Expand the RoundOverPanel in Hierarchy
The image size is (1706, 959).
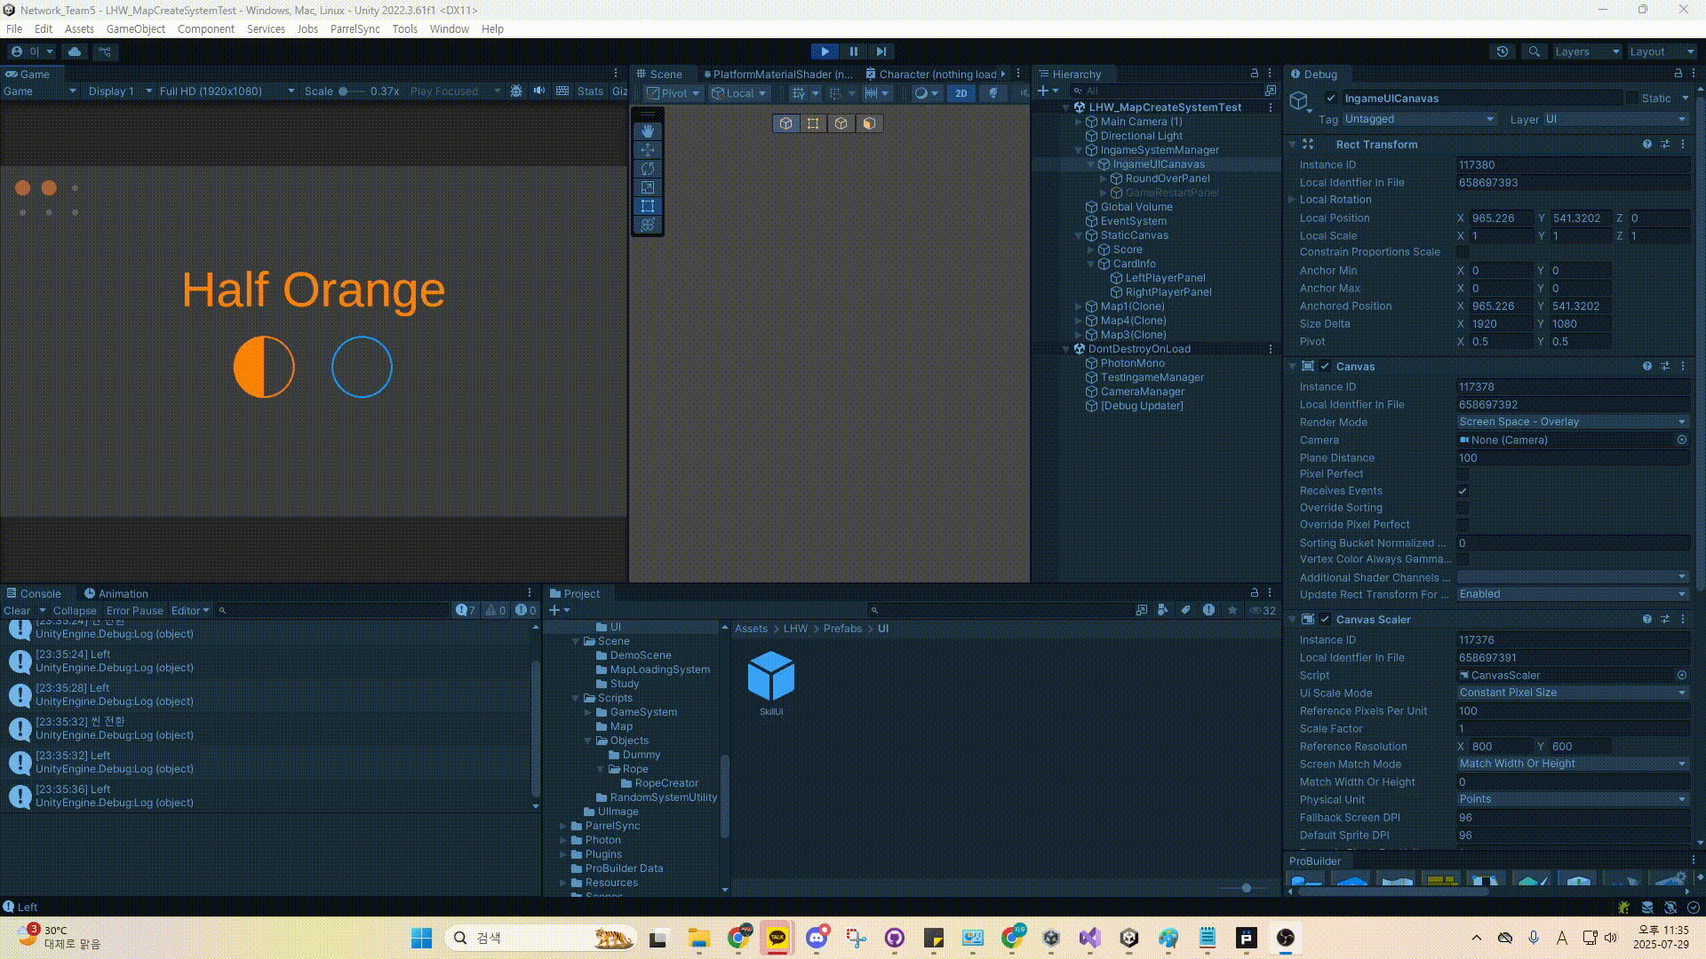[x=1104, y=178]
